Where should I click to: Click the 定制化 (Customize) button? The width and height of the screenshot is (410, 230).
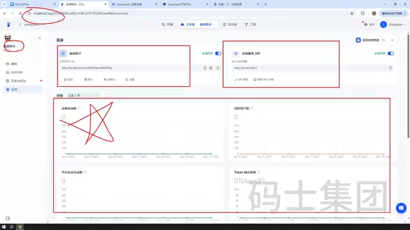pos(110,79)
